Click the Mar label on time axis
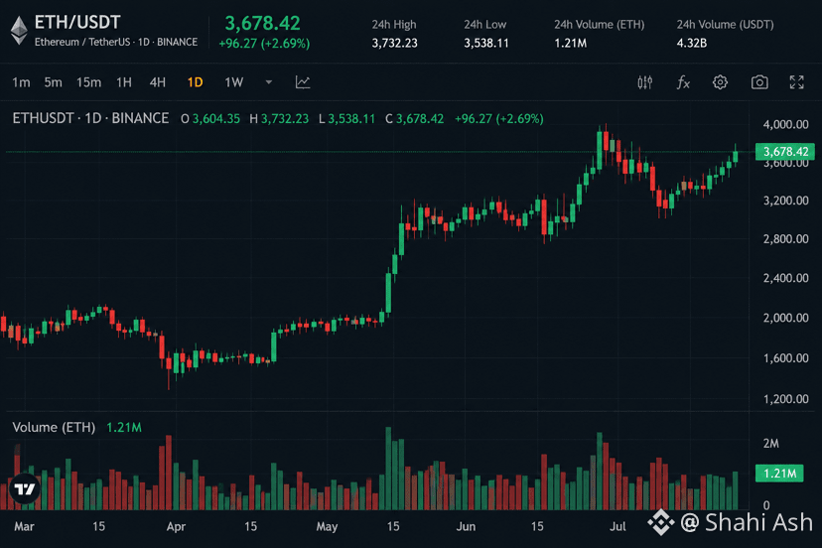 (x=24, y=526)
